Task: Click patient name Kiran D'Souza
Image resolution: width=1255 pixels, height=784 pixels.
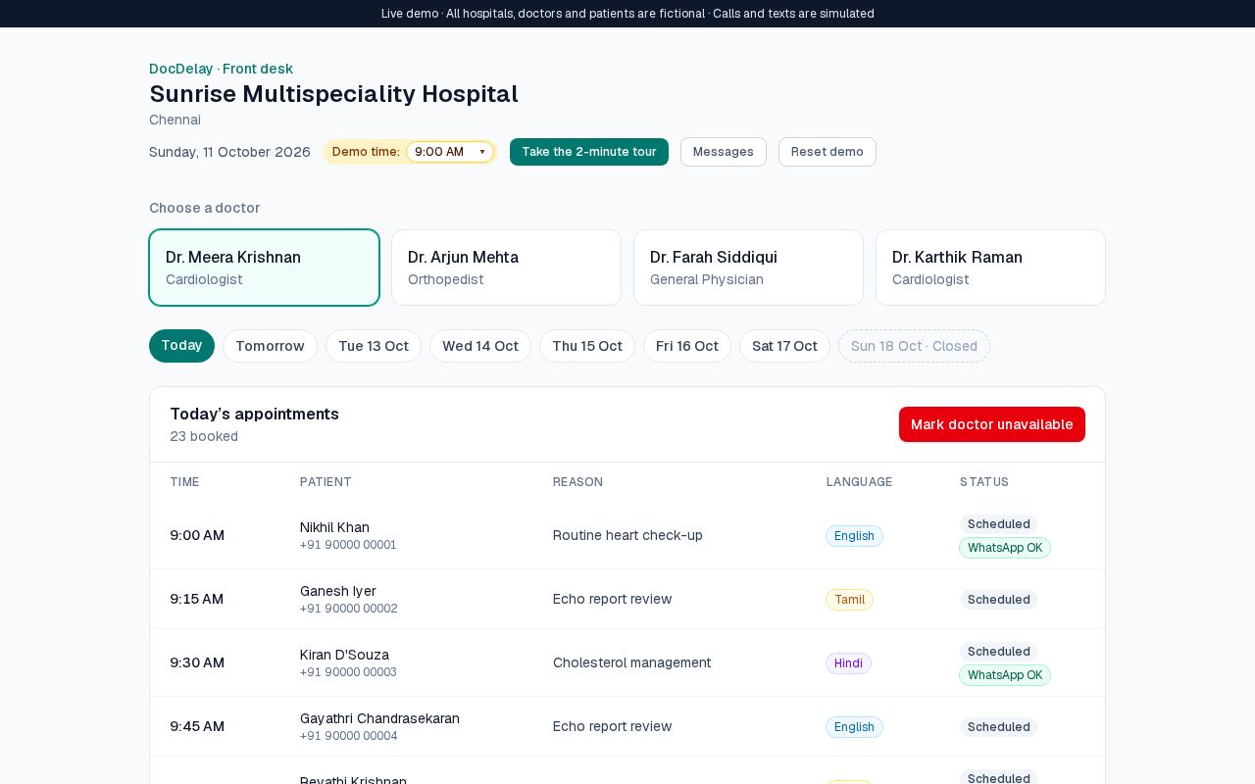Action: 344,655
